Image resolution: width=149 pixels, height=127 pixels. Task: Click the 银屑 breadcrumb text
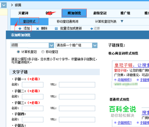point(18,5)
